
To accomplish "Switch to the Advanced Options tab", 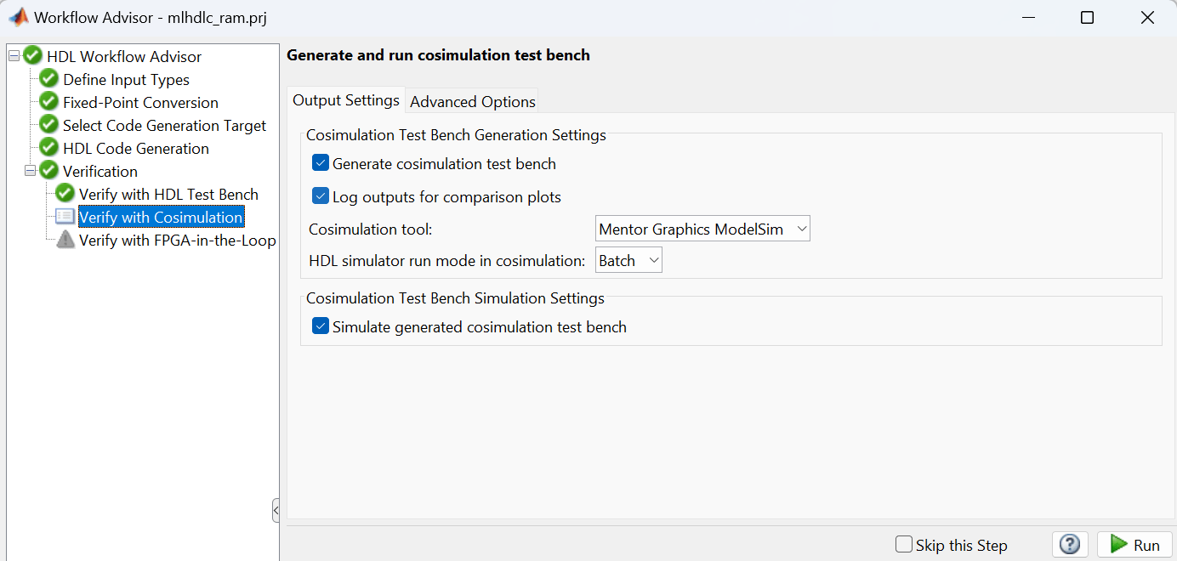I will (473, 102).
